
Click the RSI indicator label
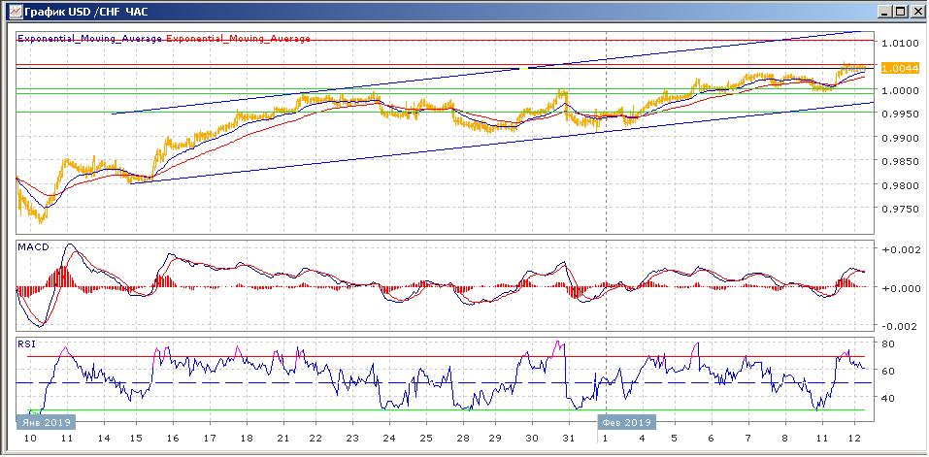click(27, 343)
